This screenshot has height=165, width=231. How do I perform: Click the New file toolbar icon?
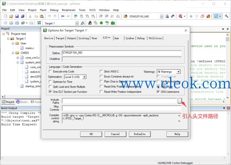tap(5, 16)
